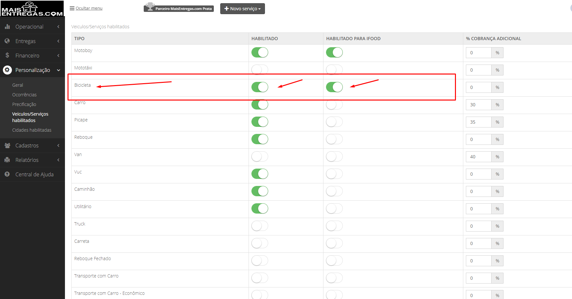Click the Central de Ajuda question icon
The image size is (572, 299).
click(7, 174)
